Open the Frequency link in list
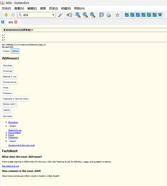This screenshot has height=186, width=167. click(x=13, y=138)
